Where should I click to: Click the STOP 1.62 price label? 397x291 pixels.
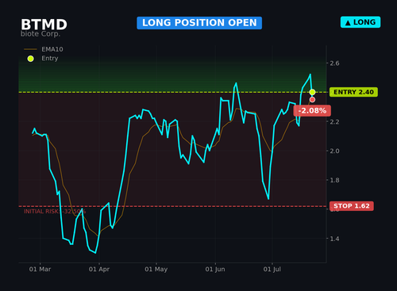[352, 206]
